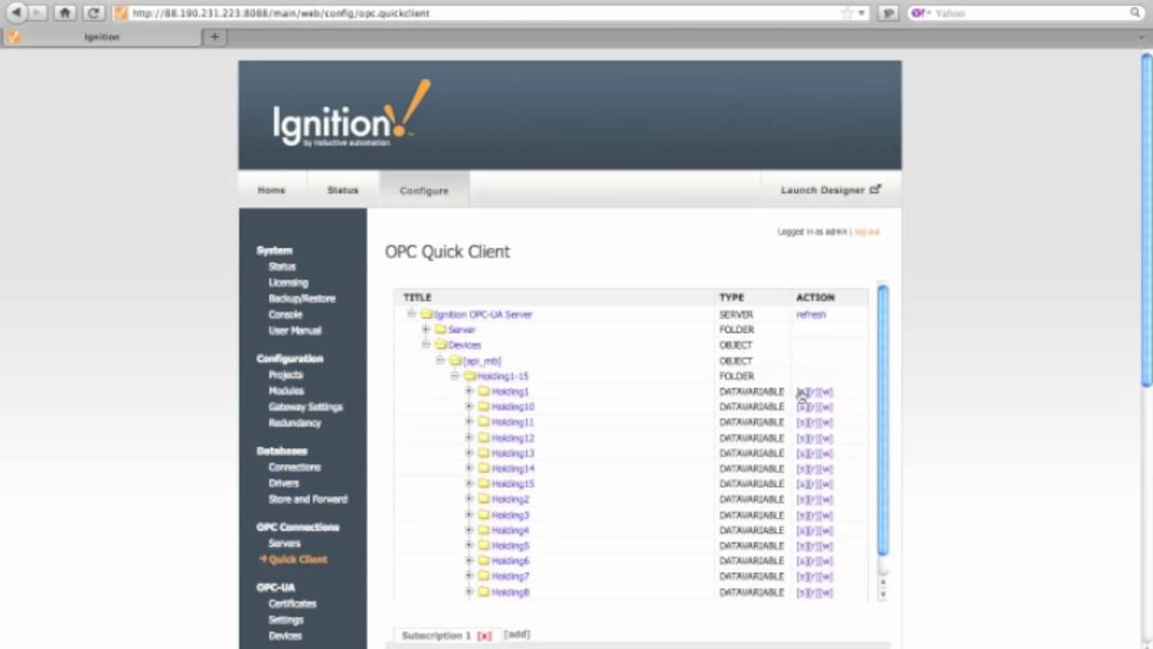Expand the Server folder node

coord(426,329)
